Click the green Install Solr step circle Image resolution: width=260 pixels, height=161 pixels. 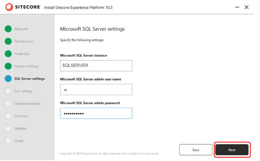coord(8,54)
